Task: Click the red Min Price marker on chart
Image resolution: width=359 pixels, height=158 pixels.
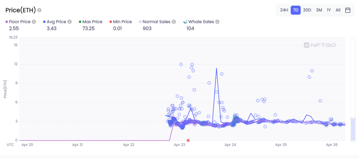Action: 188,140
